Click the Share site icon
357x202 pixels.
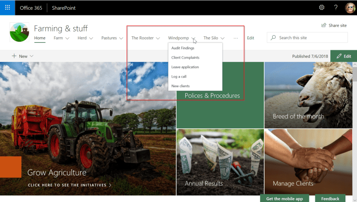point(324,25)
